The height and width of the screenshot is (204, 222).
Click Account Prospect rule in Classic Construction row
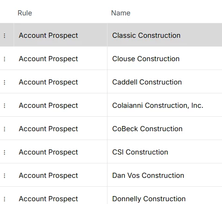(48, 35)
